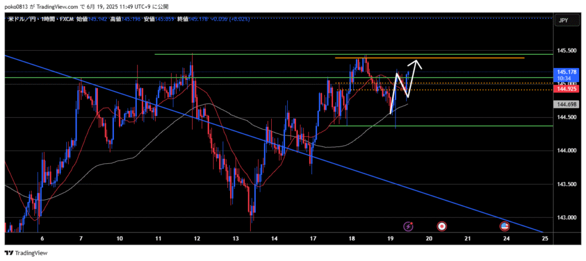
Task: Click the purple lightning event icon
Action: click(x=408, y=226)
